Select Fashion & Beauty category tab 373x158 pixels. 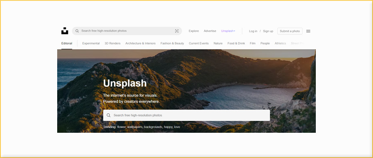tap(172, 43)
